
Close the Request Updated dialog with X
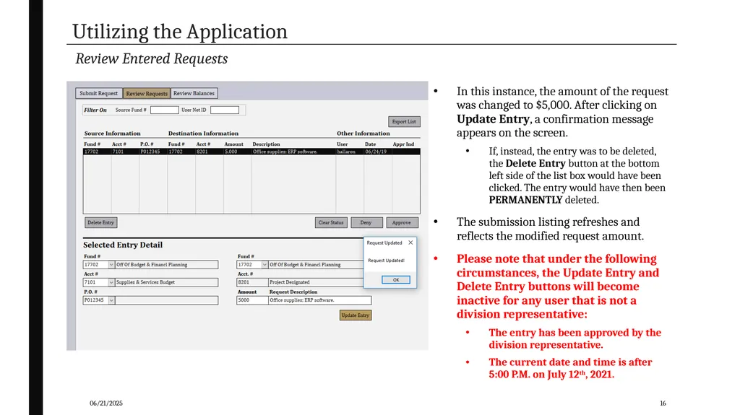[410, 243]
